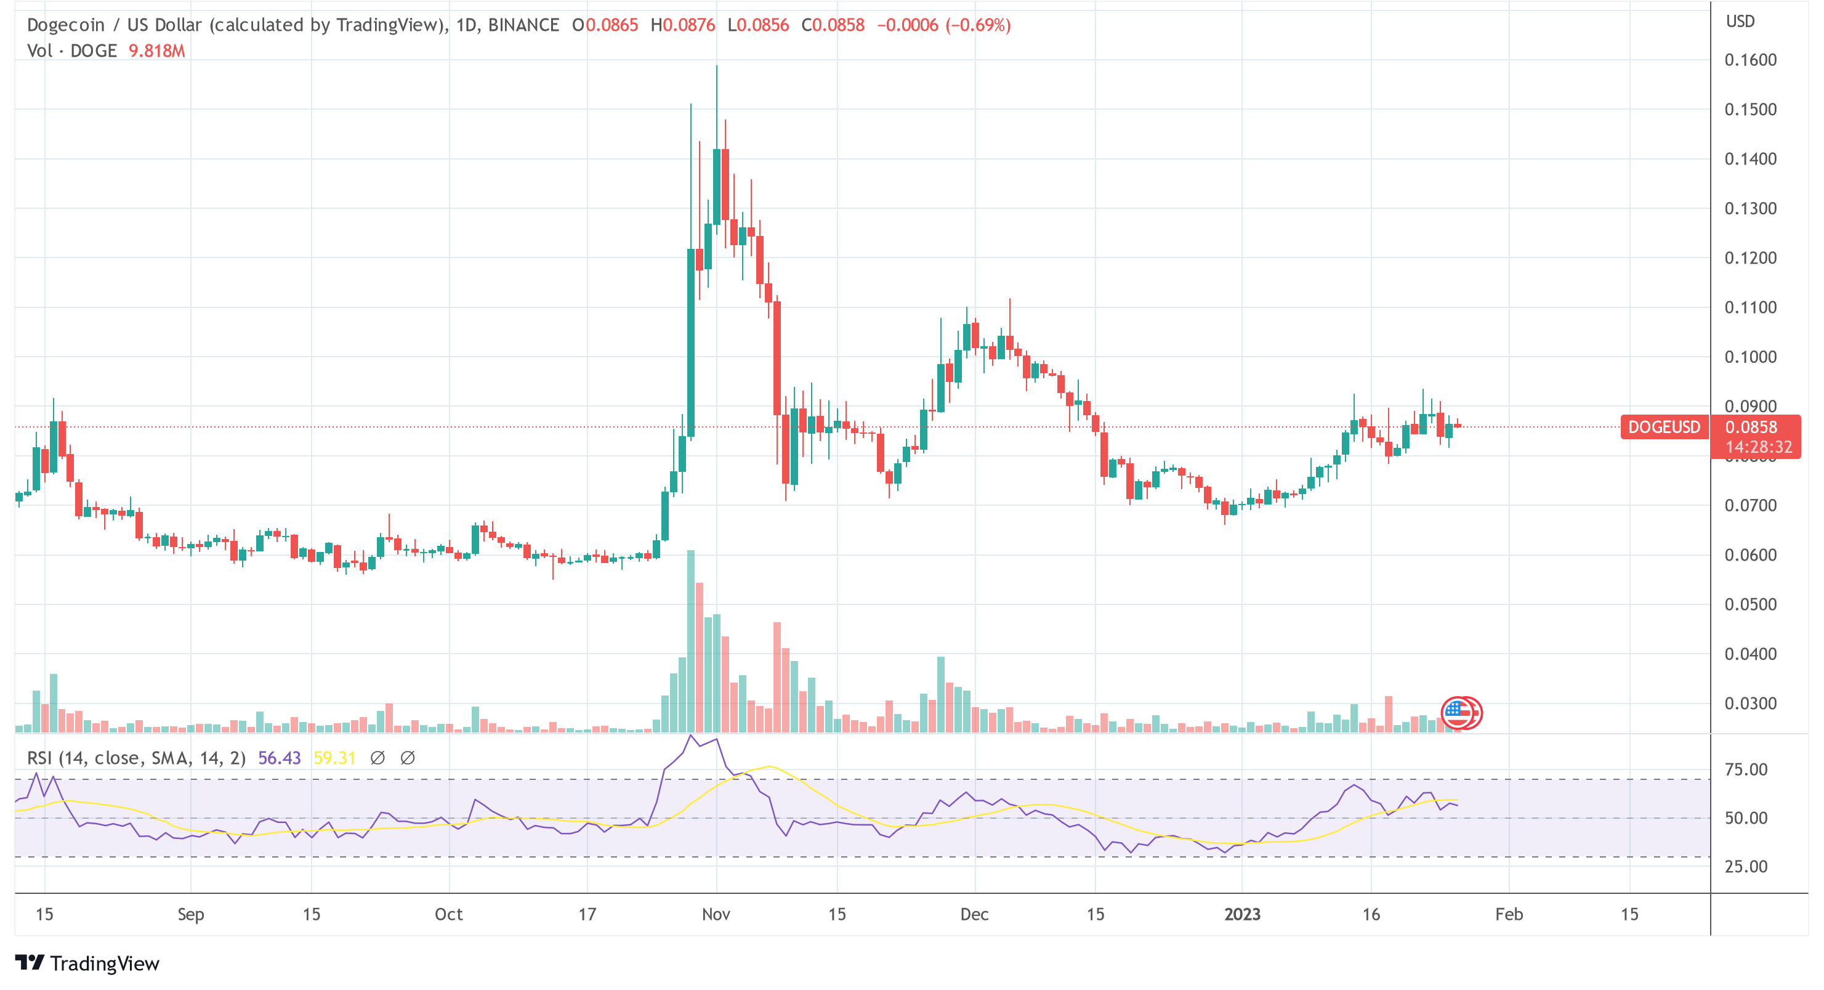Click the RSI line peak above 75
This screenshot has height=990, width=1824.
click(691, 736)
